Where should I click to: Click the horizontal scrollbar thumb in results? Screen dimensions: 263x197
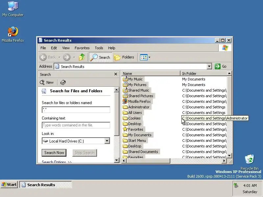pyautogui.click(x=148, y=161)
